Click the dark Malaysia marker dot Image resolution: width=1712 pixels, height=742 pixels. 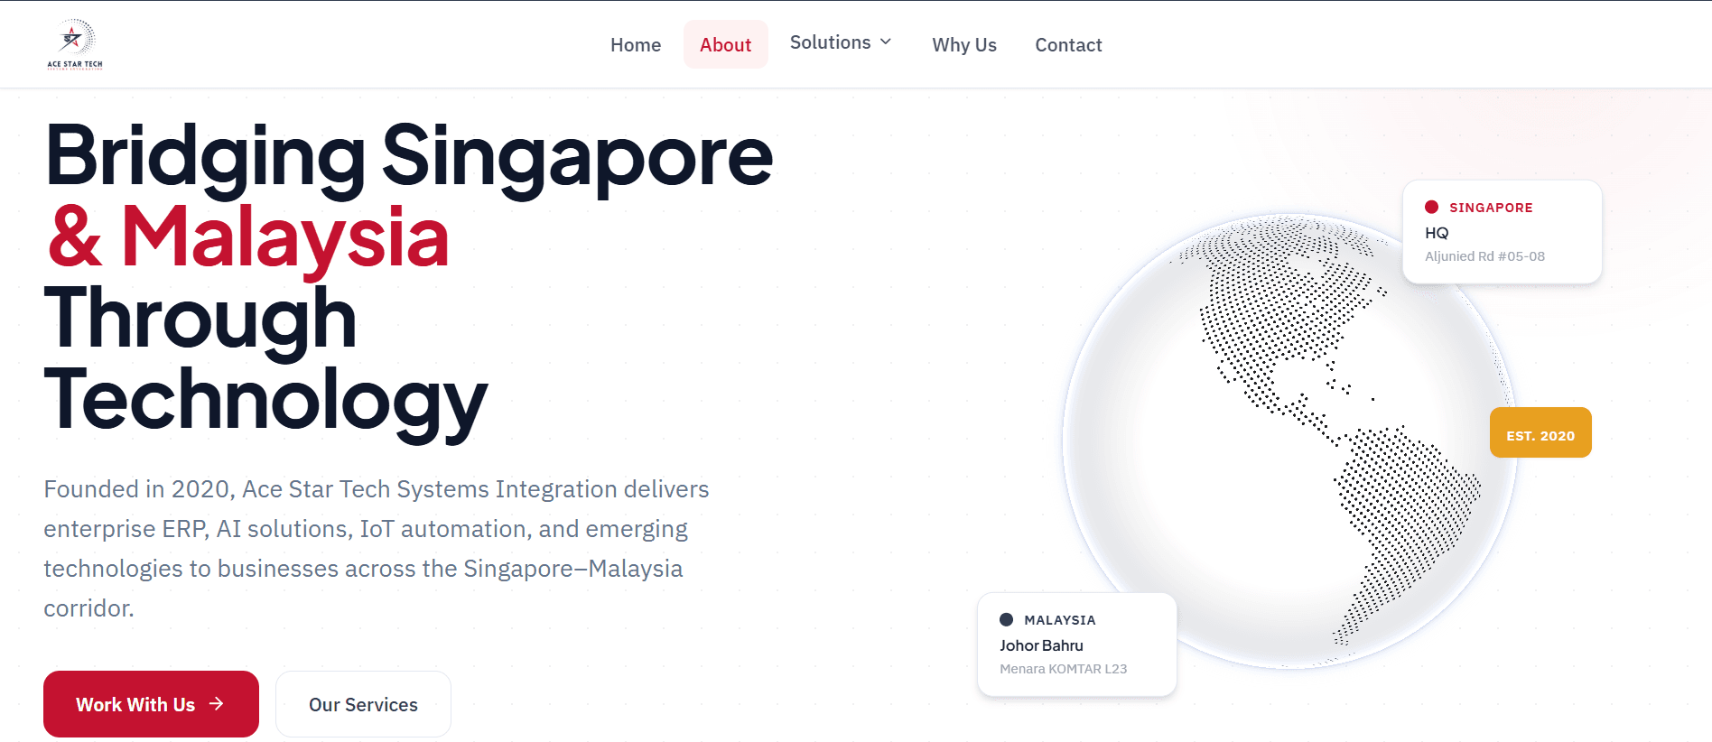[x=1006, y=619]
